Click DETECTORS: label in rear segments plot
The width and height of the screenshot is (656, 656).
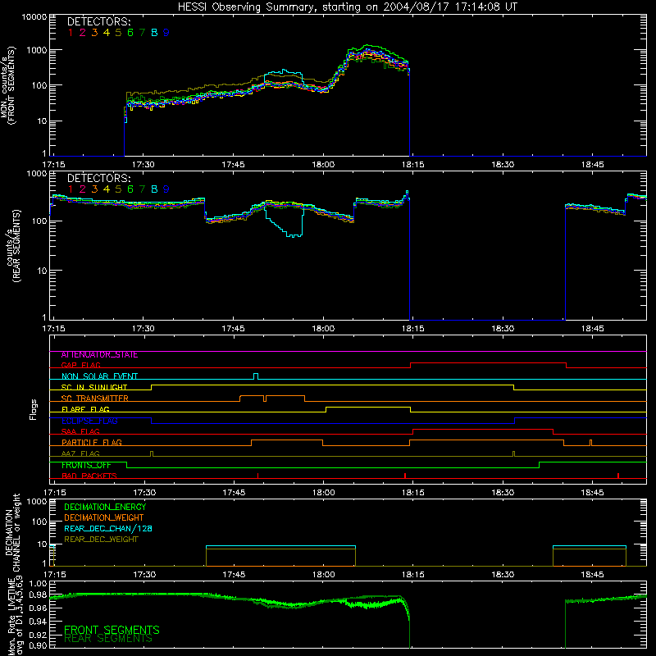click(98, 178)
